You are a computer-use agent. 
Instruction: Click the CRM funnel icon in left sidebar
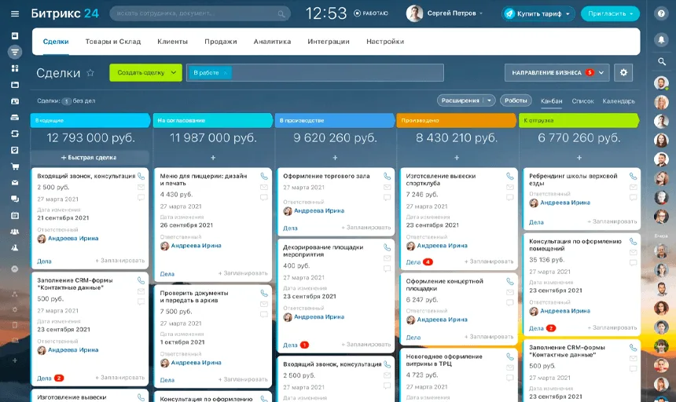coord(15,52)
